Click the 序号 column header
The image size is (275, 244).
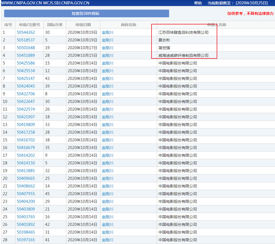tap(8, 25)
